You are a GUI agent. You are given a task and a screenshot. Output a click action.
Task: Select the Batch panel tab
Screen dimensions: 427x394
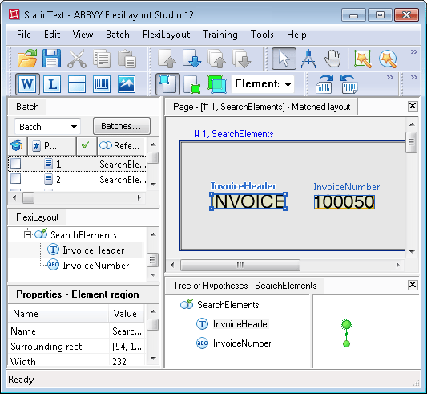click(x=27, y=107)
